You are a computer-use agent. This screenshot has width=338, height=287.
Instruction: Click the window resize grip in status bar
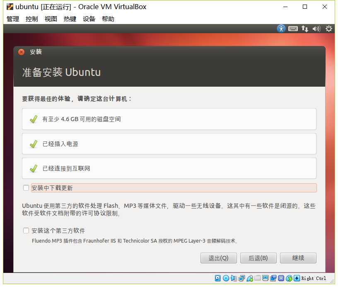point(332,281)
